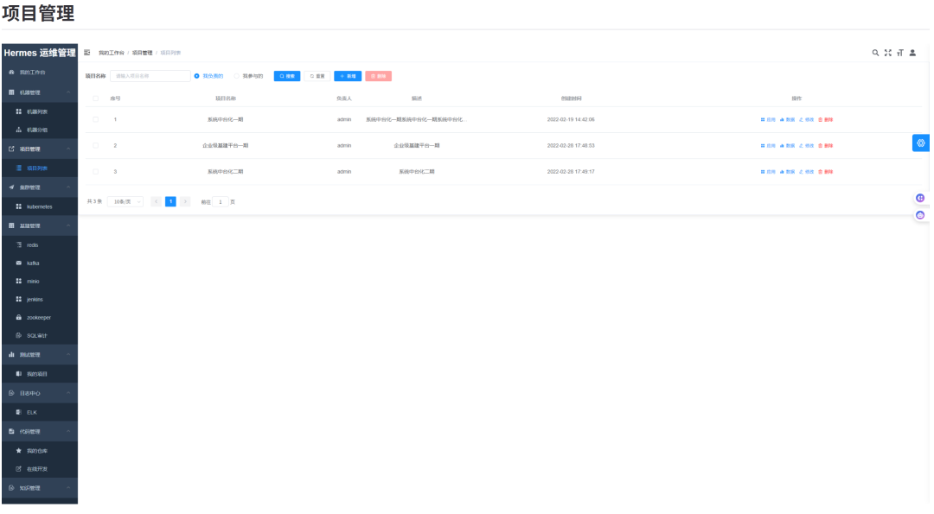Open SQL审计 in the sidebar

[39, 335]
